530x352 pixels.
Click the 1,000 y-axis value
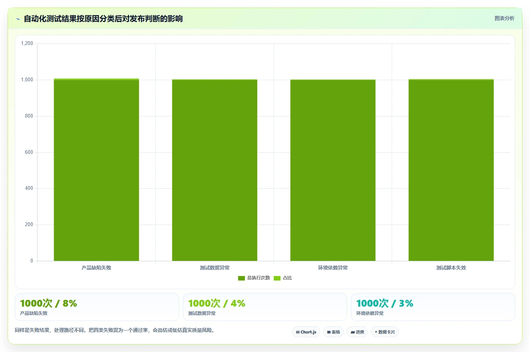tap(27, 80)
